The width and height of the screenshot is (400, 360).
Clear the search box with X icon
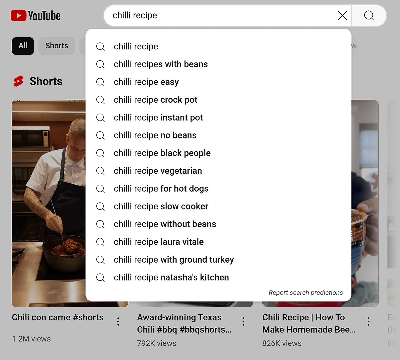point(342,16)
